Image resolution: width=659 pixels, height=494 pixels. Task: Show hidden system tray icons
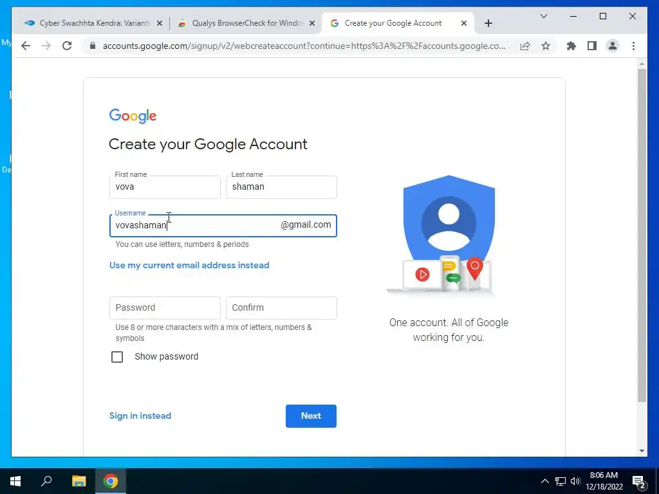click(x=544, y=481)
